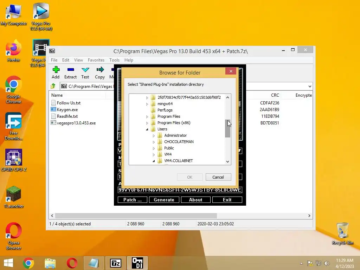Select the VM4 folder in tree

[168, 154]
